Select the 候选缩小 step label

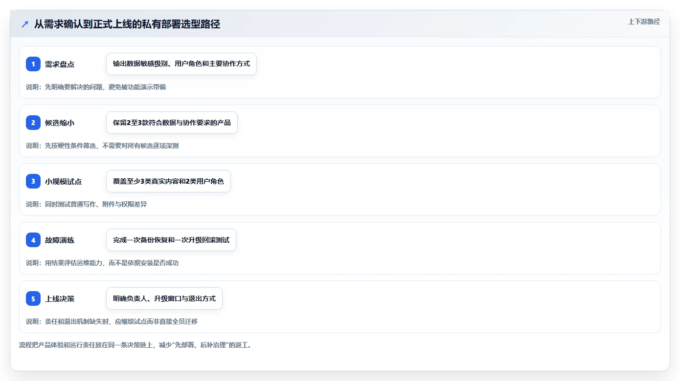pos(60,123)
